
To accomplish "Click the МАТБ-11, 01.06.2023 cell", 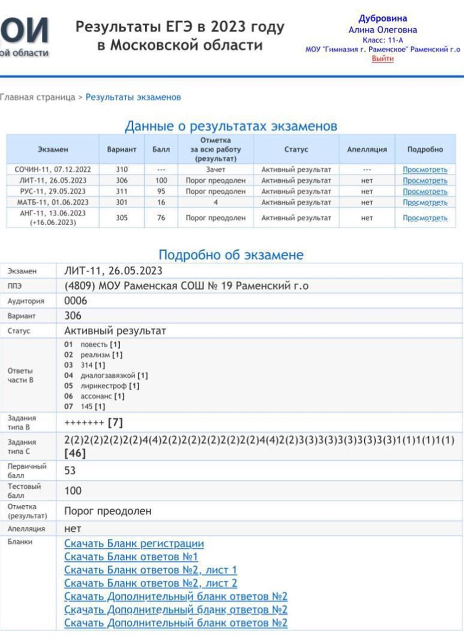I will tap(53, 202).
